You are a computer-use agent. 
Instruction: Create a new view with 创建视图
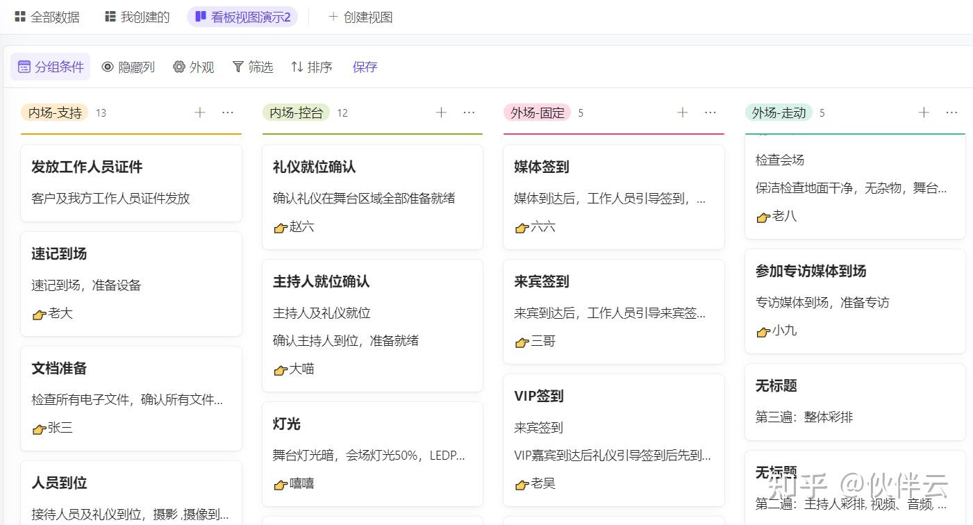(x=360, y=17)
